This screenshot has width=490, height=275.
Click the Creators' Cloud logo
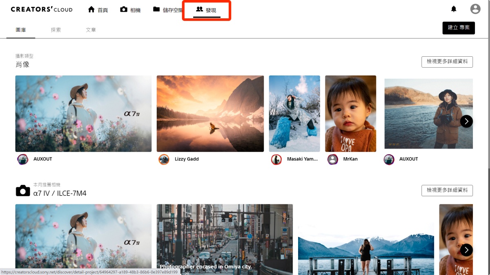click(x=41, y=9)
